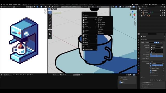The height and width of the screenshot is (93, 166).
Task: Click the Line Art modifier icon
Action: coord(143,43)
